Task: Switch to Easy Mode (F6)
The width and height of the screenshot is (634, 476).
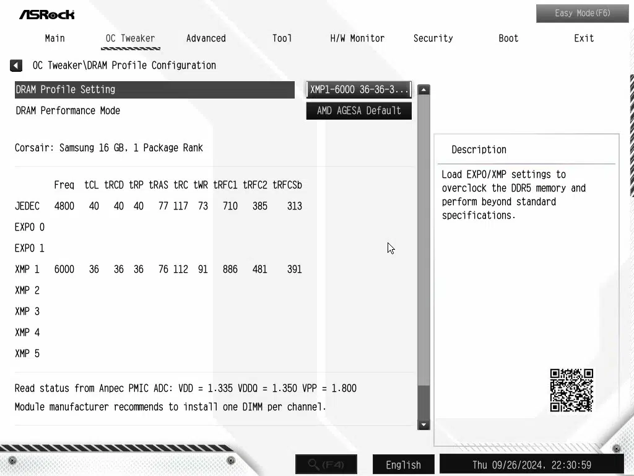Action: (582, 13)
